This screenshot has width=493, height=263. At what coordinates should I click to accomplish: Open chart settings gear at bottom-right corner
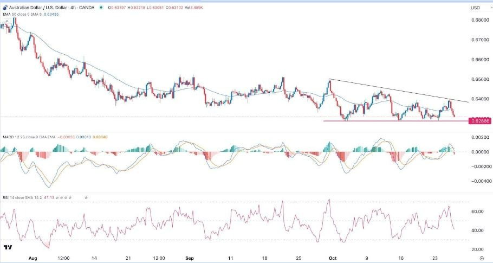483,258
